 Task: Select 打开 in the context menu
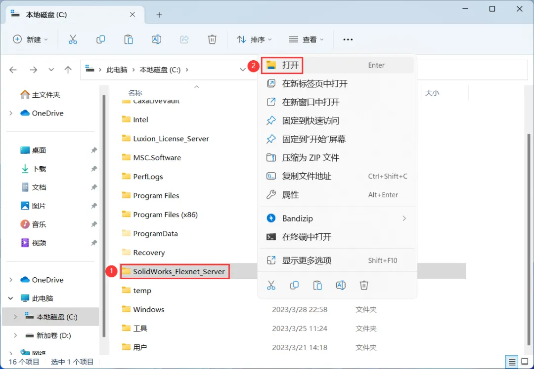[x=337, y=65]
